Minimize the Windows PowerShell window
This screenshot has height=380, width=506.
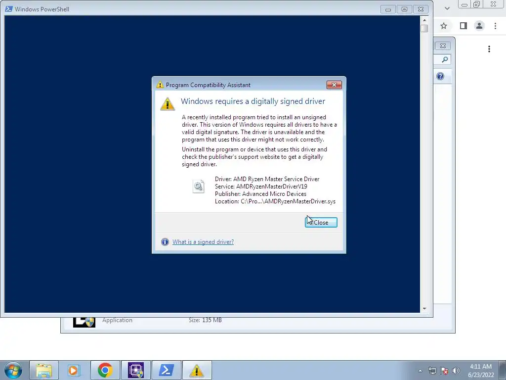click(x=388, y=9)
